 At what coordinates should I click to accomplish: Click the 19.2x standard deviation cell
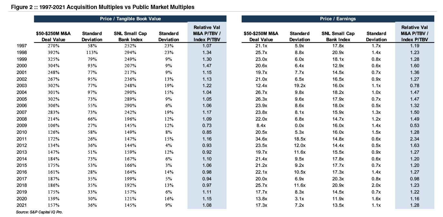tap(299, 86)
